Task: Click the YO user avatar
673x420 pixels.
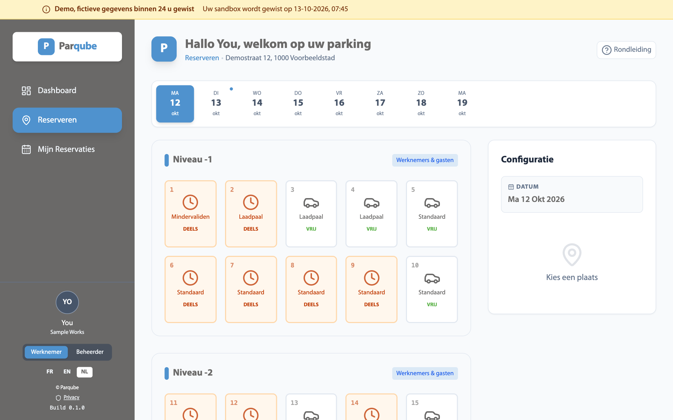Action: (67, 302)
